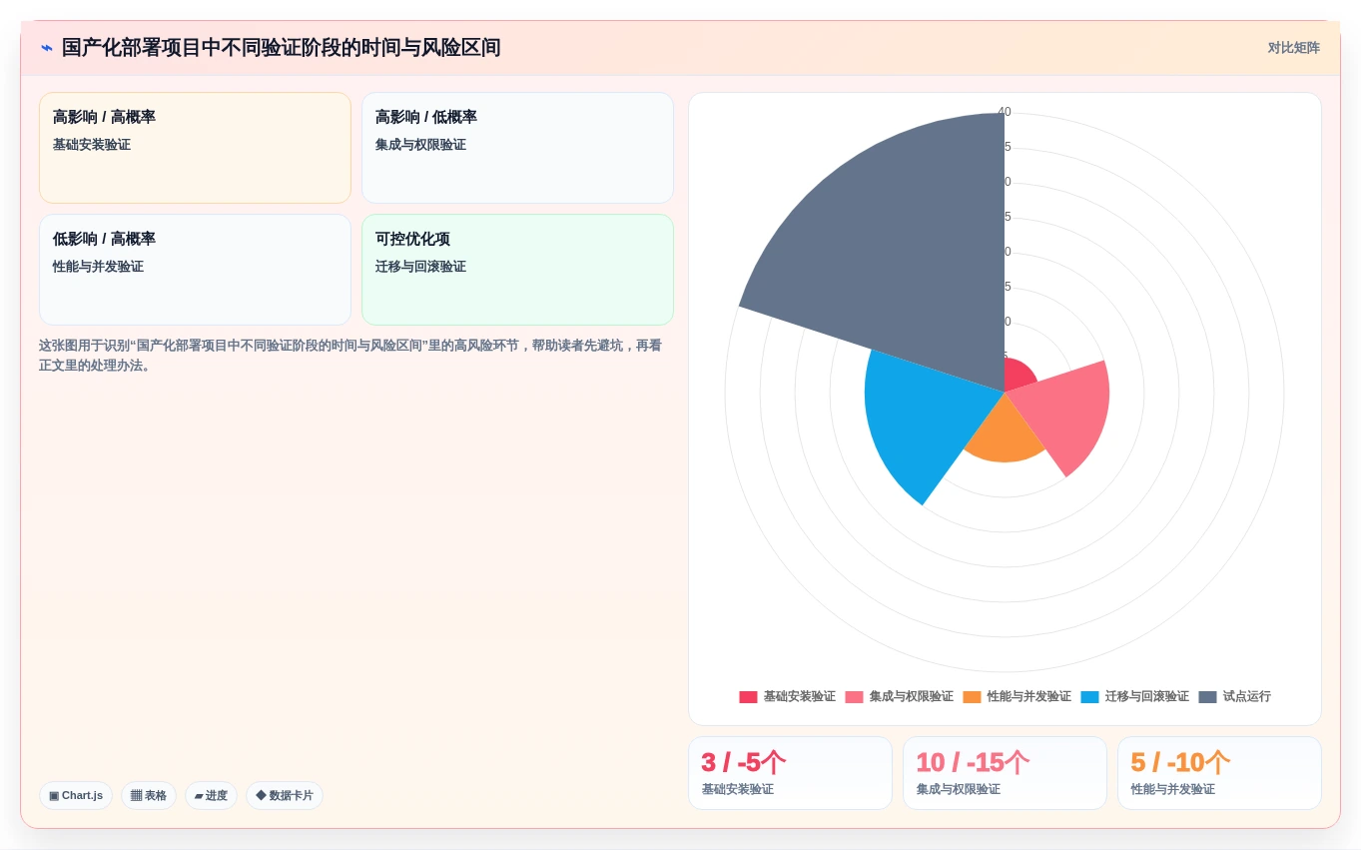
Task: Open the 10 / -15个 data card
Action: click(1005, 773)
